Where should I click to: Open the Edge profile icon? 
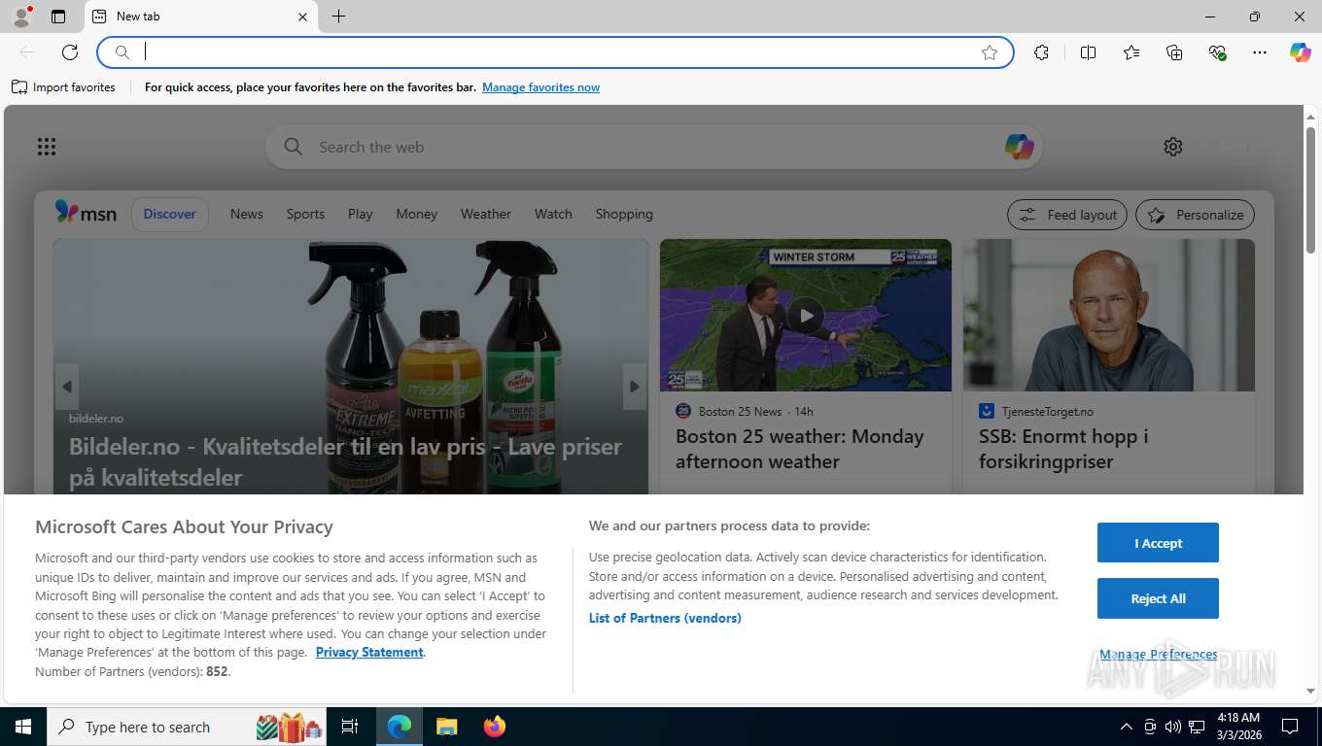point(20,17)
